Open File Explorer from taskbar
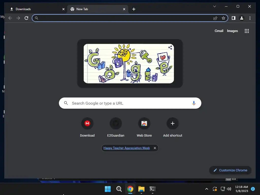This screenshot has width=260, height=195. point(141,189)
